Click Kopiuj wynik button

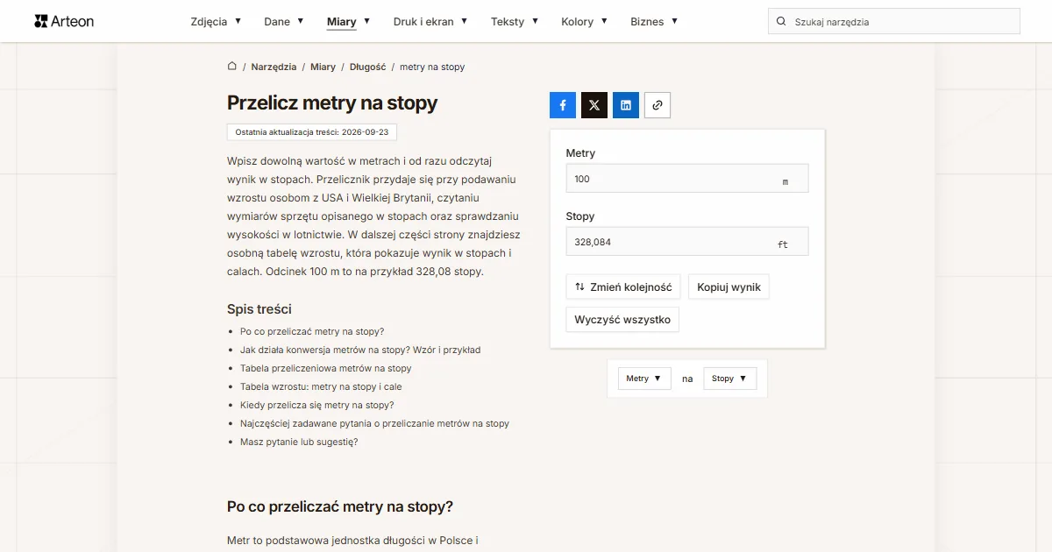[x=729, y=287]
